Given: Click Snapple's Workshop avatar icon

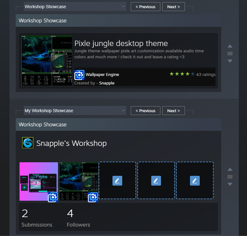Looking at the screenshot, I should tap(28, 143).
